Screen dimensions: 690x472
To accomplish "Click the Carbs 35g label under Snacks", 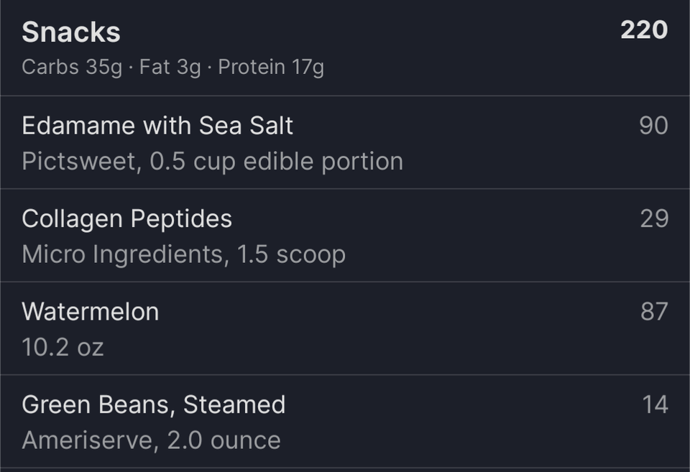I will coord(72,68).
